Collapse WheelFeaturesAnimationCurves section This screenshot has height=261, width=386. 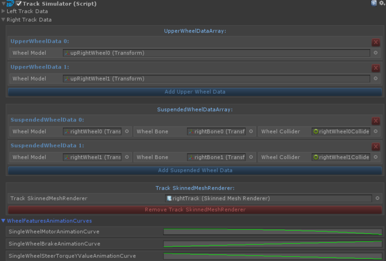tap(3, 221)
